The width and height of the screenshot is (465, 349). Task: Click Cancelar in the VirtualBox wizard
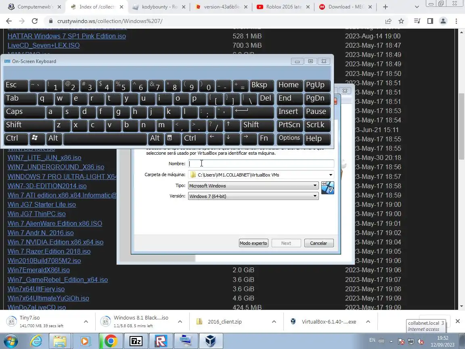point(319,243)
